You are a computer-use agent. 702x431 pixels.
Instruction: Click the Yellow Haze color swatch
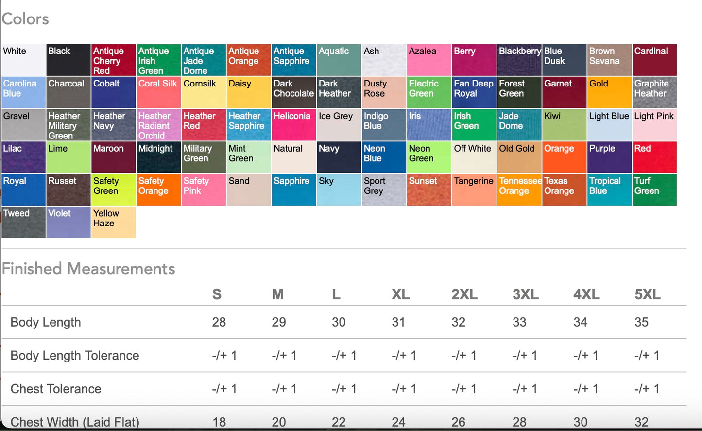(x=114, y=223)
